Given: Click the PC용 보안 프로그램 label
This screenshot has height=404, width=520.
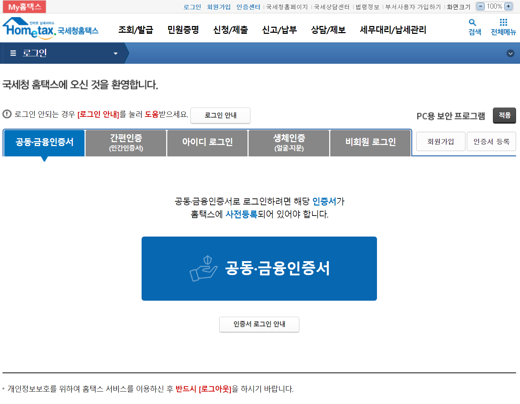Looking at the screenshot, I should coord(451,116).
